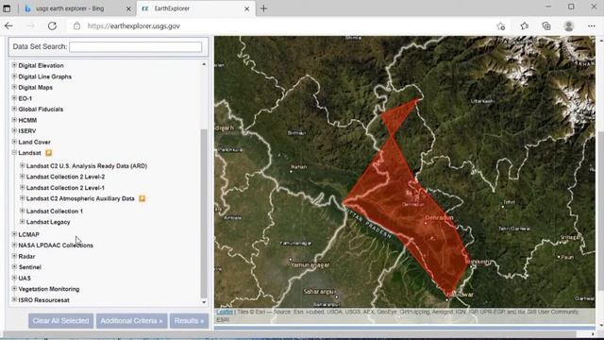The width and height of the screenshot is (604, 340).
Task: Click the browser address bar URL
Action: [x=134, y=26]
